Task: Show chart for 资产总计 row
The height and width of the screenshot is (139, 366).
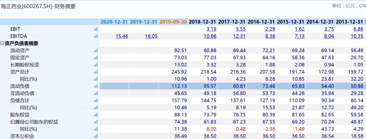Action: pos(96,72)
